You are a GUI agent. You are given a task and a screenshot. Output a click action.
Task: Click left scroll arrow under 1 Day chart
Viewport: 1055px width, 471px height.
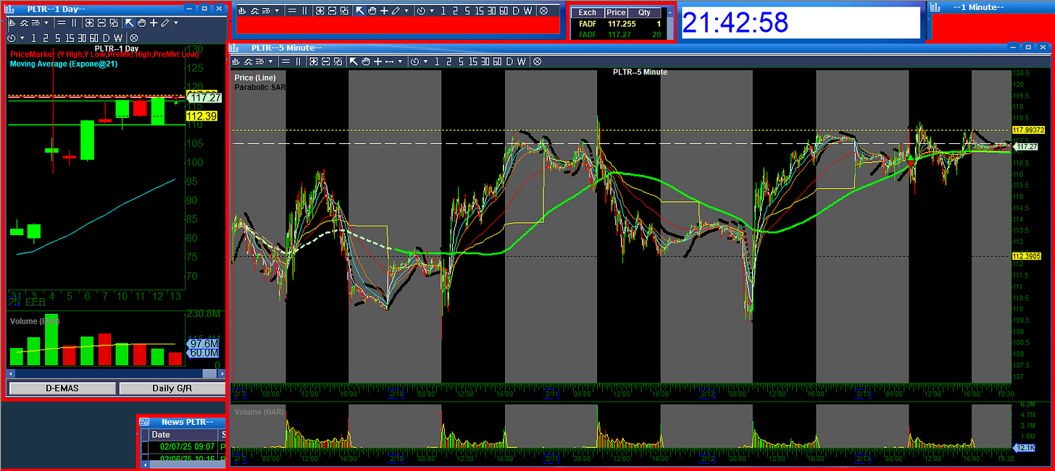(x=12, y=374)
